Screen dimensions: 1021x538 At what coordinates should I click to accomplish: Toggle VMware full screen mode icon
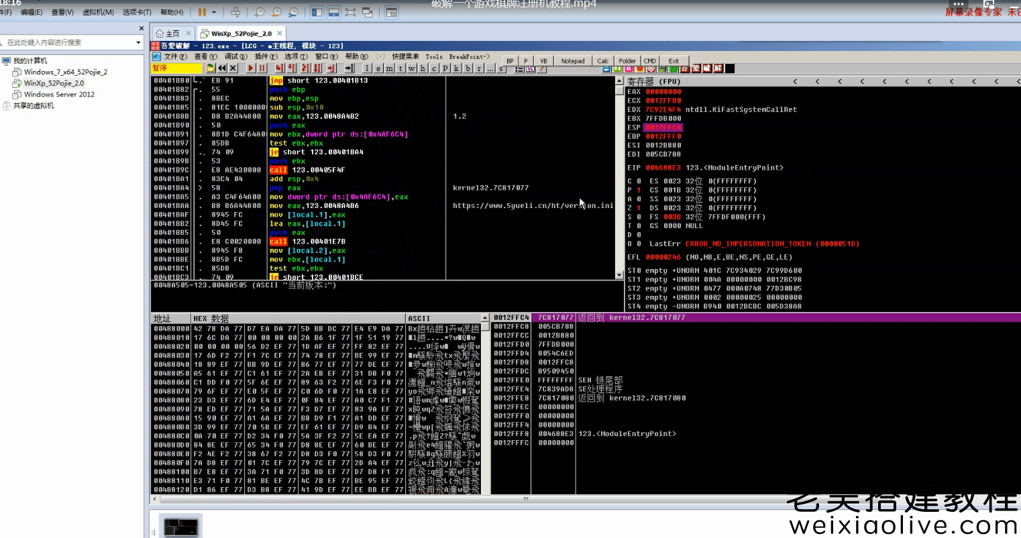pos(350,12)
